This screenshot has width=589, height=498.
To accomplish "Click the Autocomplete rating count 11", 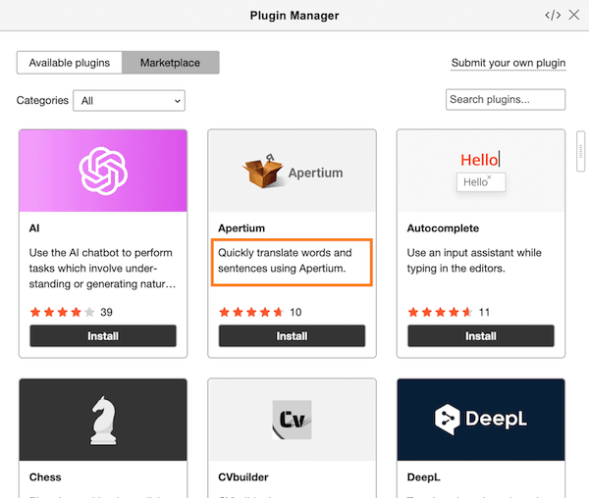I will pyautogui.click(x=484, y=312).
